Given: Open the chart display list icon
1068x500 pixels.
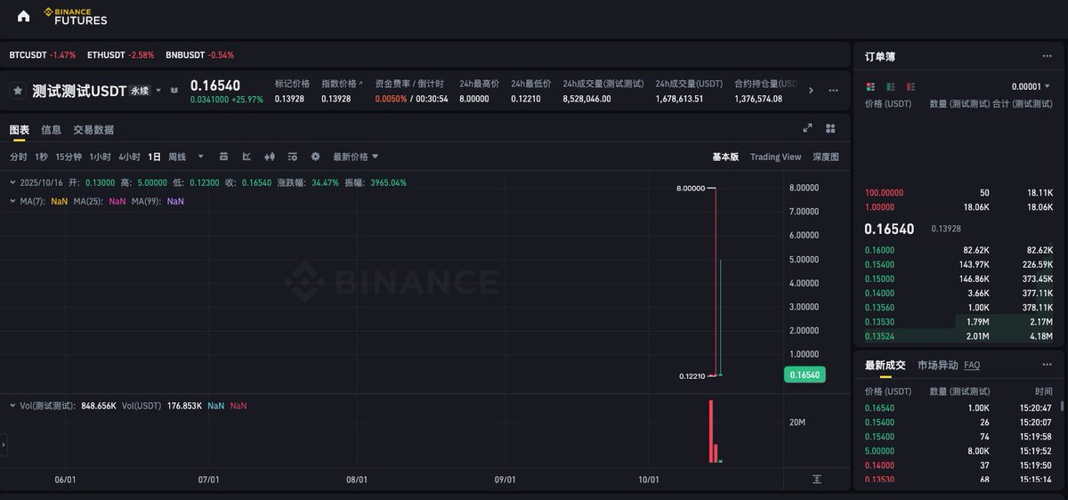Looking at the screenshot, I should point(291,157).
